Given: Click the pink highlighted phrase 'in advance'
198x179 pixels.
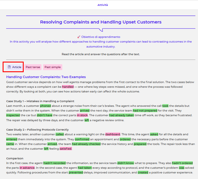Looking at the screenshot, I should click(x=27, y=168).
